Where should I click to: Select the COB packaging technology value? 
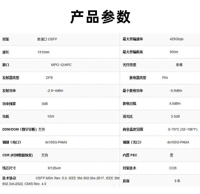173,168
